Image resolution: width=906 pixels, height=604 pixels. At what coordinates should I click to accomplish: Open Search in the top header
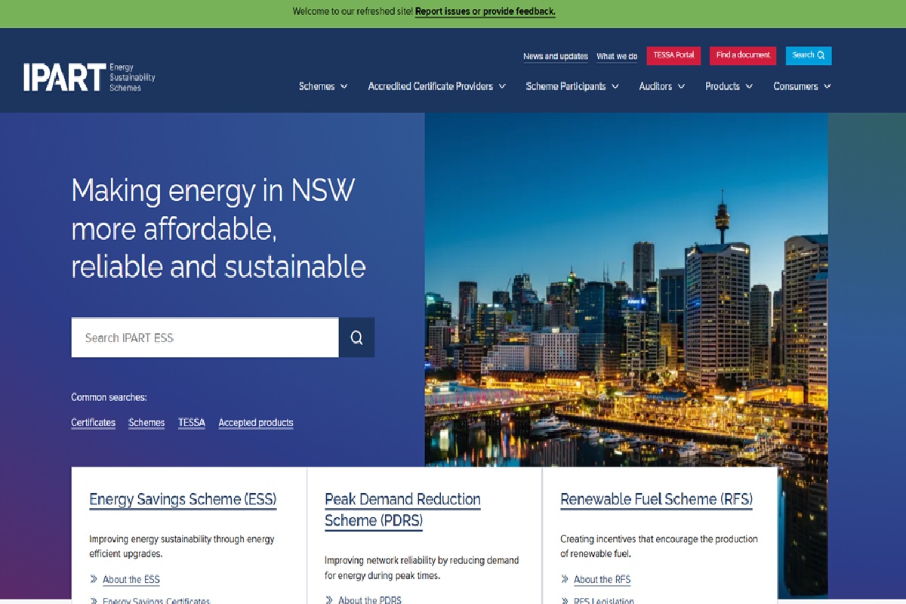808,55
